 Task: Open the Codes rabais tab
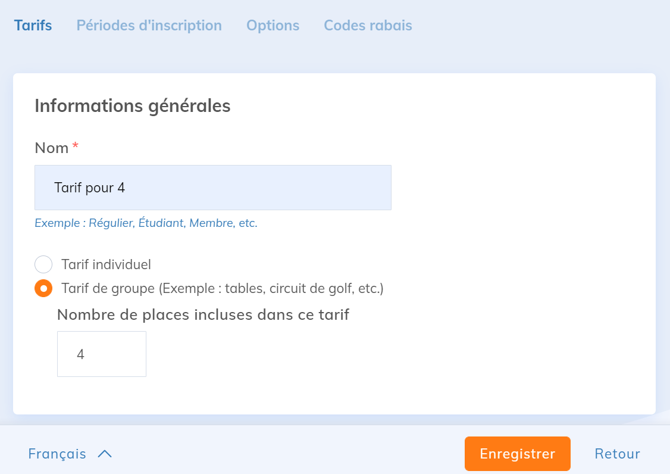[368, 26]
